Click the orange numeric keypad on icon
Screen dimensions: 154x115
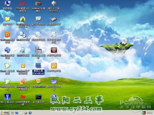[x=54, y=66]
